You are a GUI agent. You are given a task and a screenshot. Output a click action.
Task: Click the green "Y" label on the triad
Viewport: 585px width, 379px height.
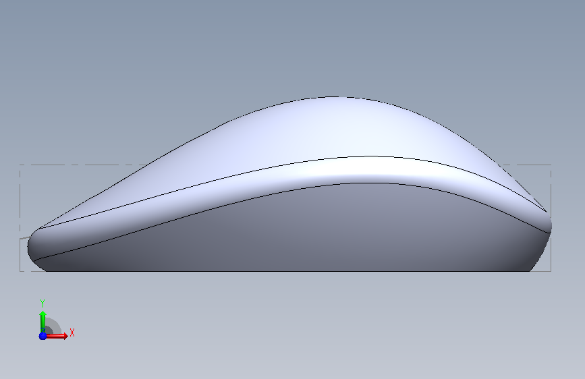(43, 303)
